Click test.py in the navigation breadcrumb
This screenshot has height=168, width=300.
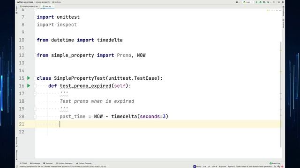click(57, 2)
